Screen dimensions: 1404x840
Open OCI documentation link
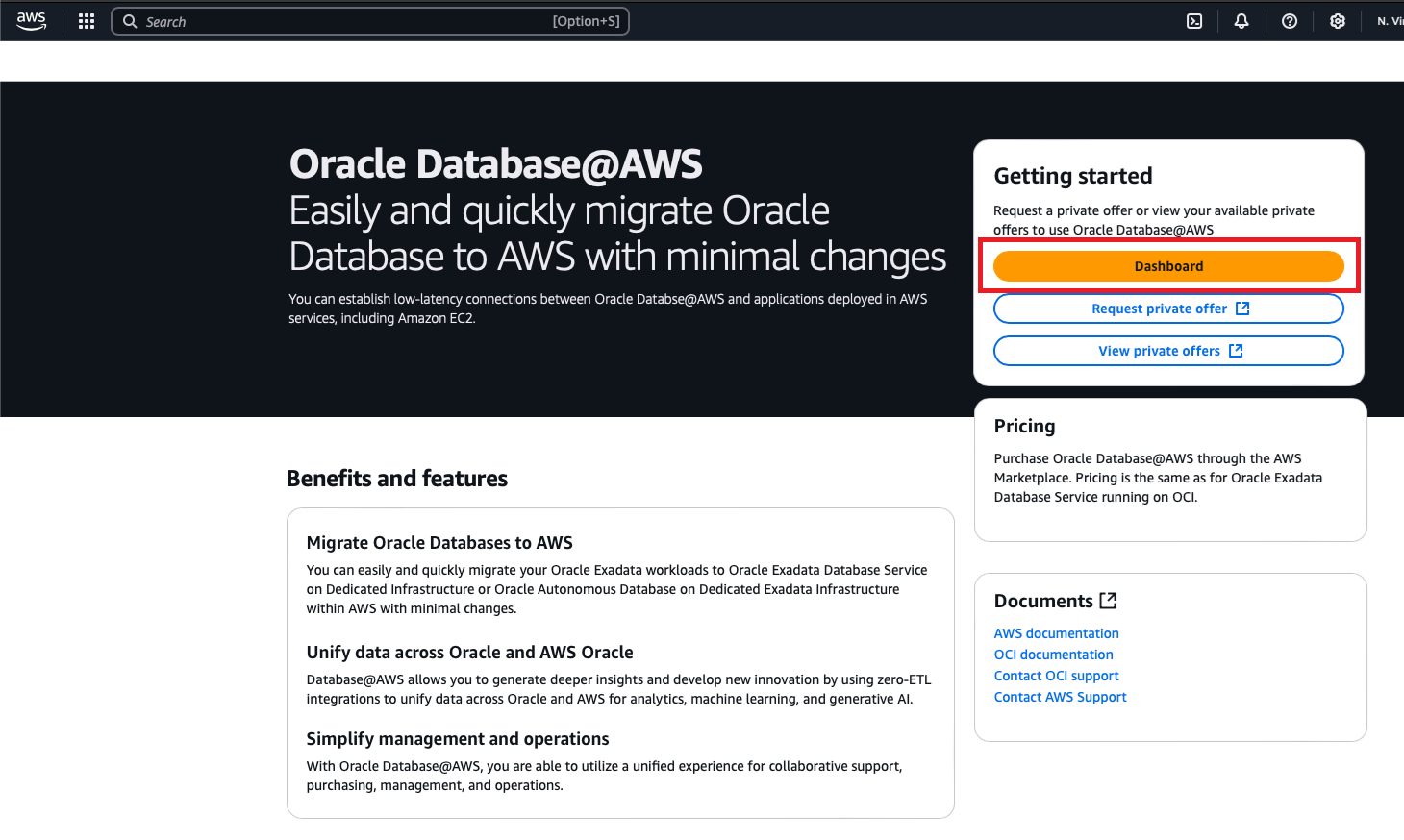coord(1053,654)
